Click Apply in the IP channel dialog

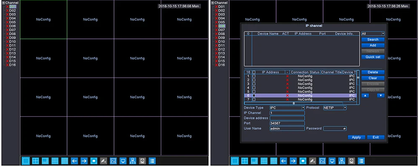(x=356, y=137)
